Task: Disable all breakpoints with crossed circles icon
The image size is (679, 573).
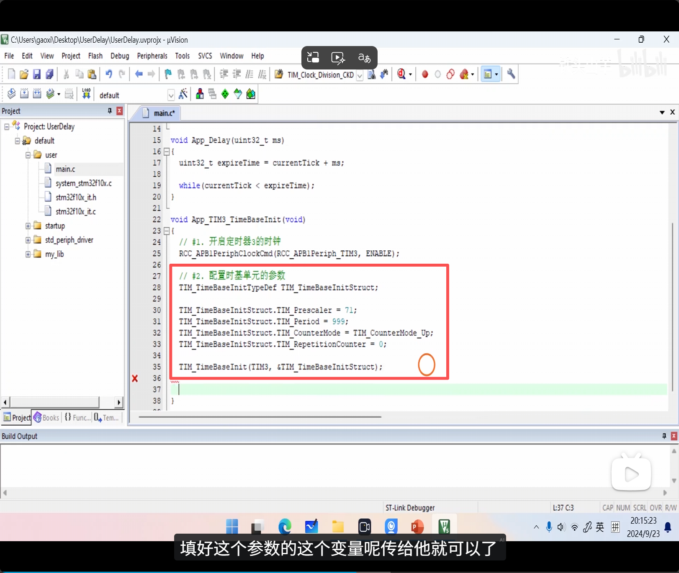Action: pos(450,74)
